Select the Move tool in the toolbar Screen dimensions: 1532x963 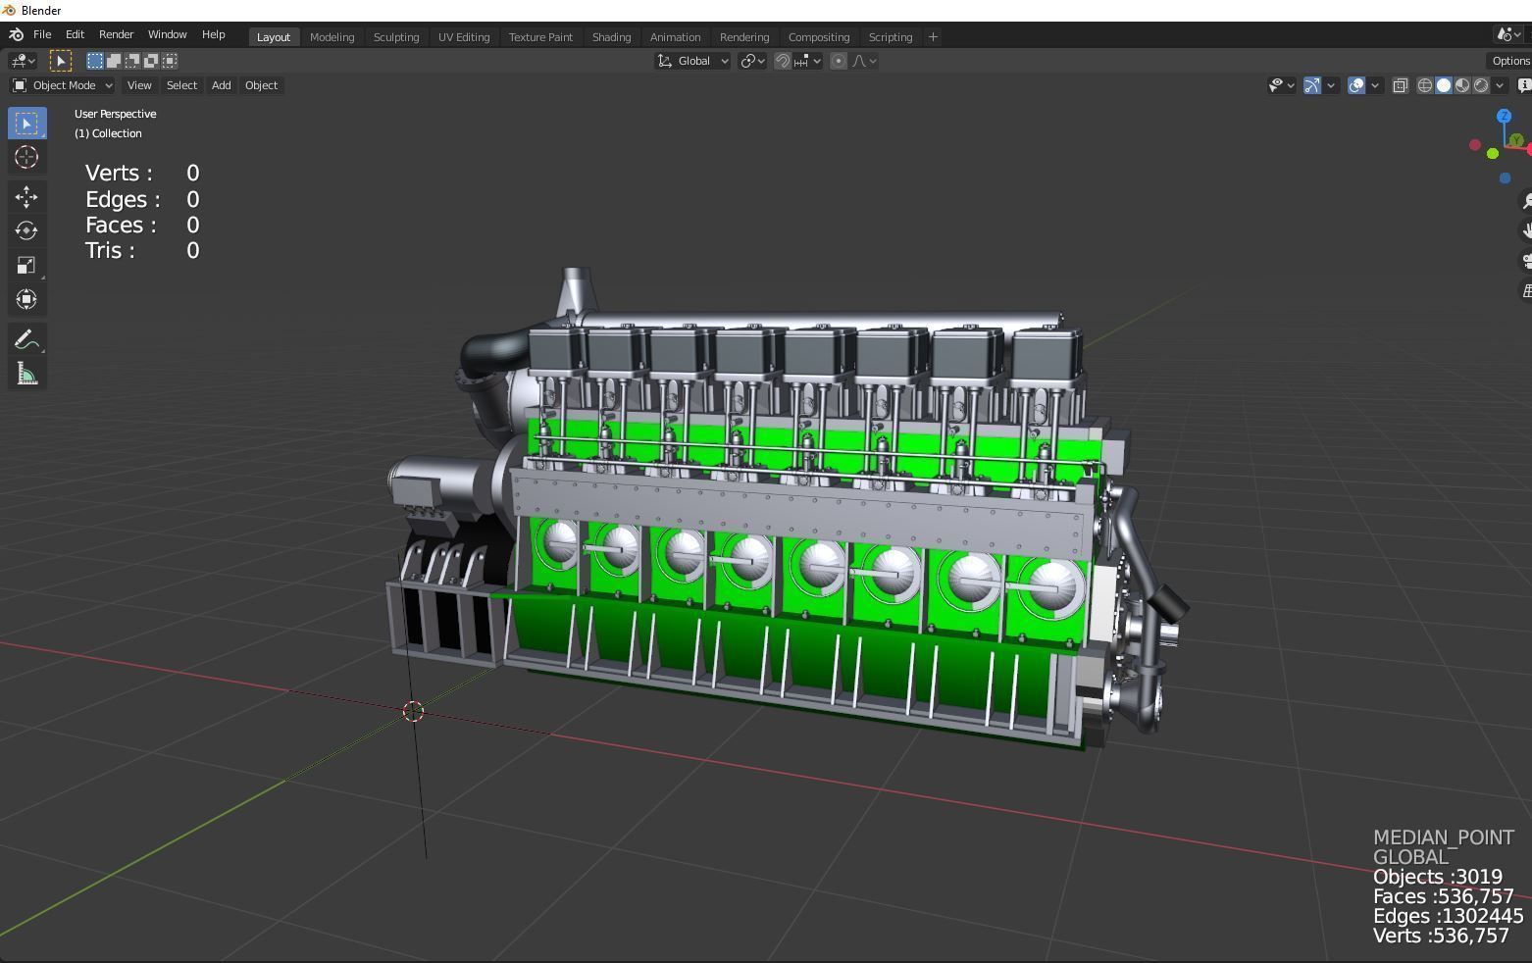(x=26, y=196)
